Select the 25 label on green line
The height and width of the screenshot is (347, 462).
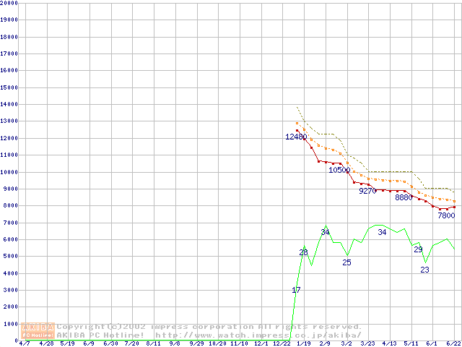click(x=346, y=262)
